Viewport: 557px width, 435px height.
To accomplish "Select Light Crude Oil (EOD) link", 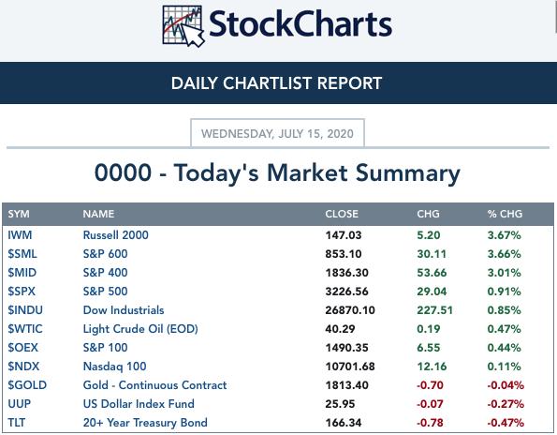I will pyautogui.click(x=140, y=329).
